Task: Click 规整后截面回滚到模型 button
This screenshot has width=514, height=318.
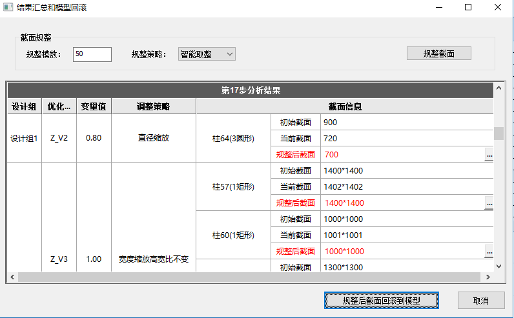Action: click(381, 301)
